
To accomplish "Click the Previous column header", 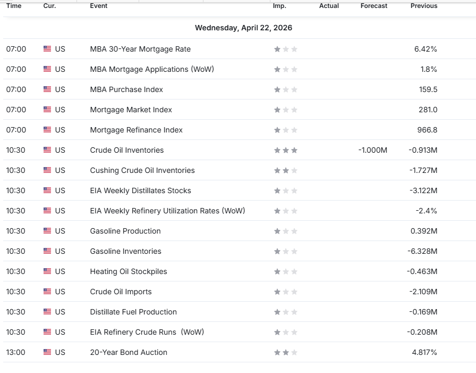I will (x=424, y=6).
